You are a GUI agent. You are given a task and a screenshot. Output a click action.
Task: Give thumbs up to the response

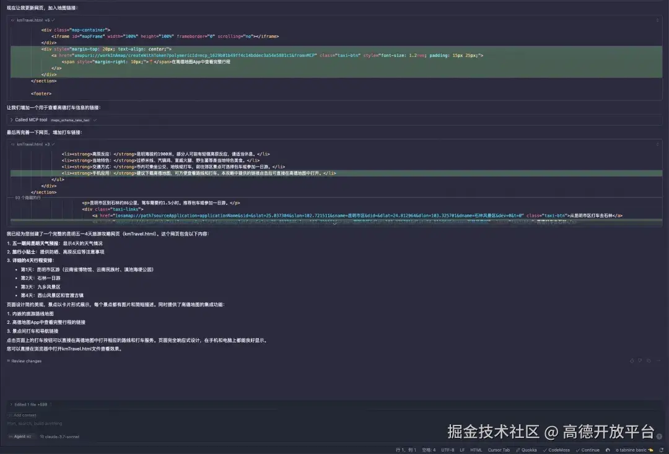click(632, 360)
